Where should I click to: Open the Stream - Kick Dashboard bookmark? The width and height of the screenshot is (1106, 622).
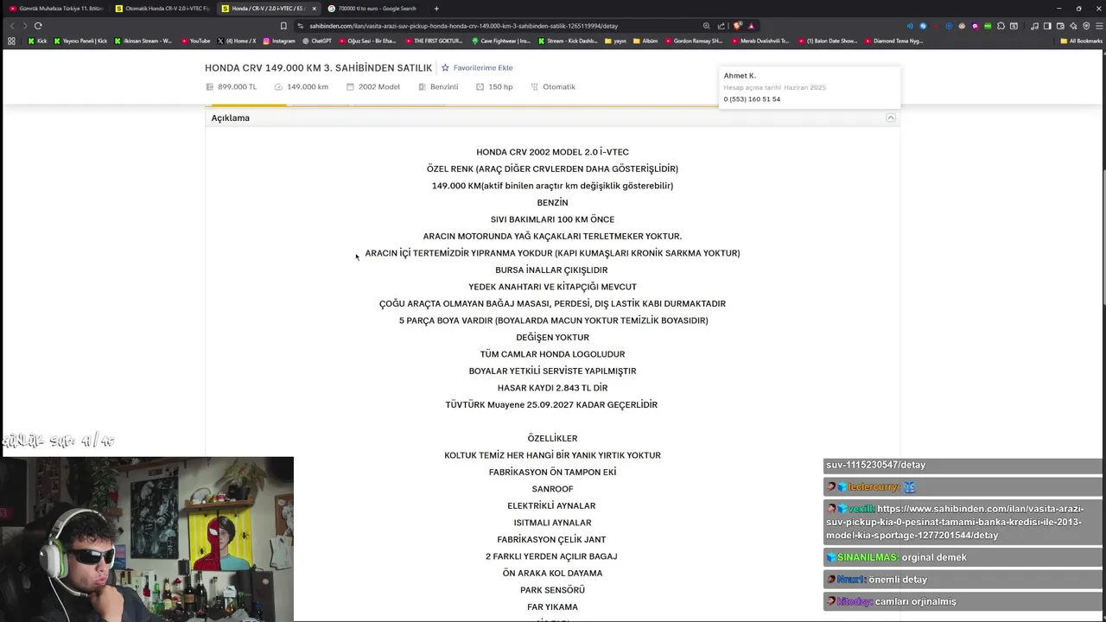pyautogui.click(x=567, y=41)
